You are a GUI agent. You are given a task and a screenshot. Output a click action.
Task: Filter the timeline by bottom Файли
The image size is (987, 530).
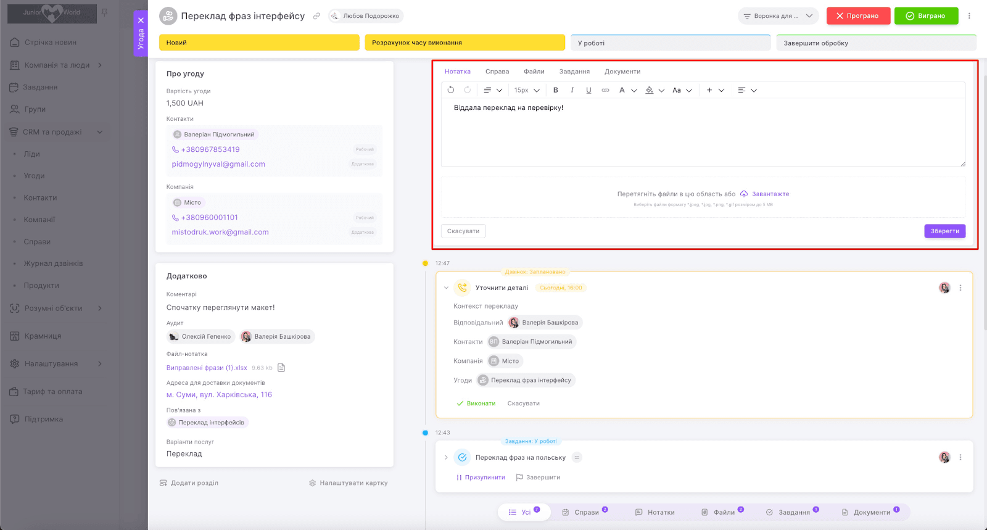click(x=722, y=512)
